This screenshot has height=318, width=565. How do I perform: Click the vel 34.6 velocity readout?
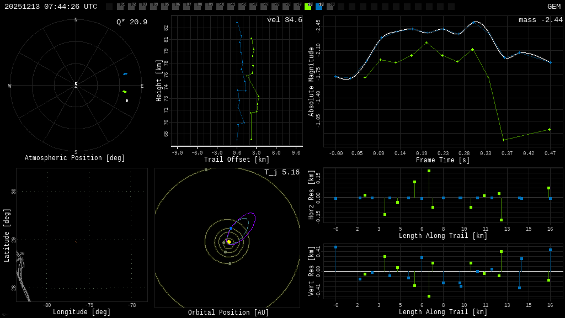(284, 20)
